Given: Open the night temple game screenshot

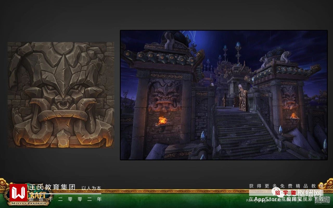Looking at the screenshot, I should coord(224,95).
